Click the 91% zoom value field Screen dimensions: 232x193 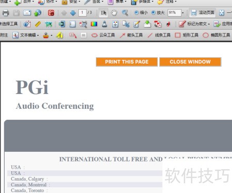pos(174,13)
